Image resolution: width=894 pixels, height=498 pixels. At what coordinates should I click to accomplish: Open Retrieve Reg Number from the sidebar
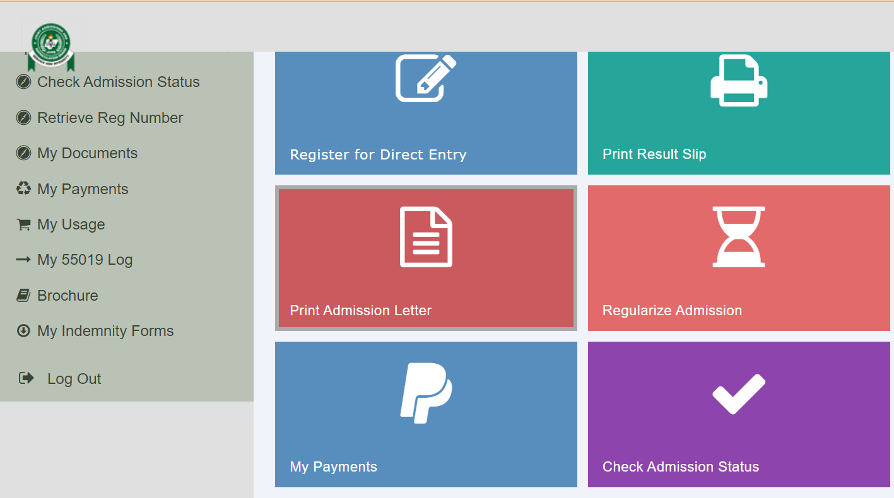click(x=110, y=117)
